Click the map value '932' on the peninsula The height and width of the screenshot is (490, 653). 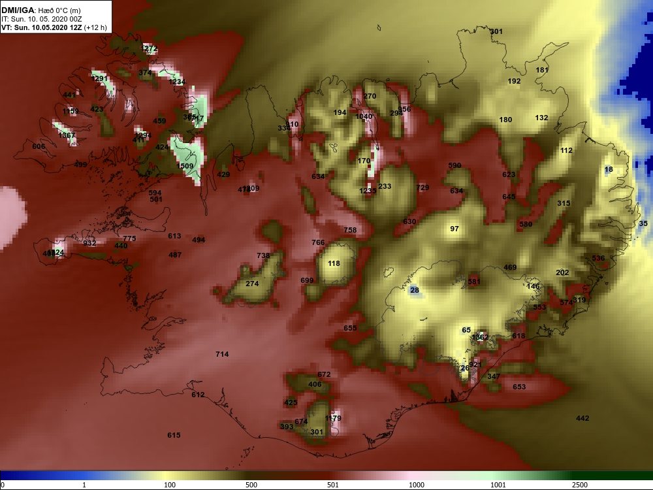89,243
